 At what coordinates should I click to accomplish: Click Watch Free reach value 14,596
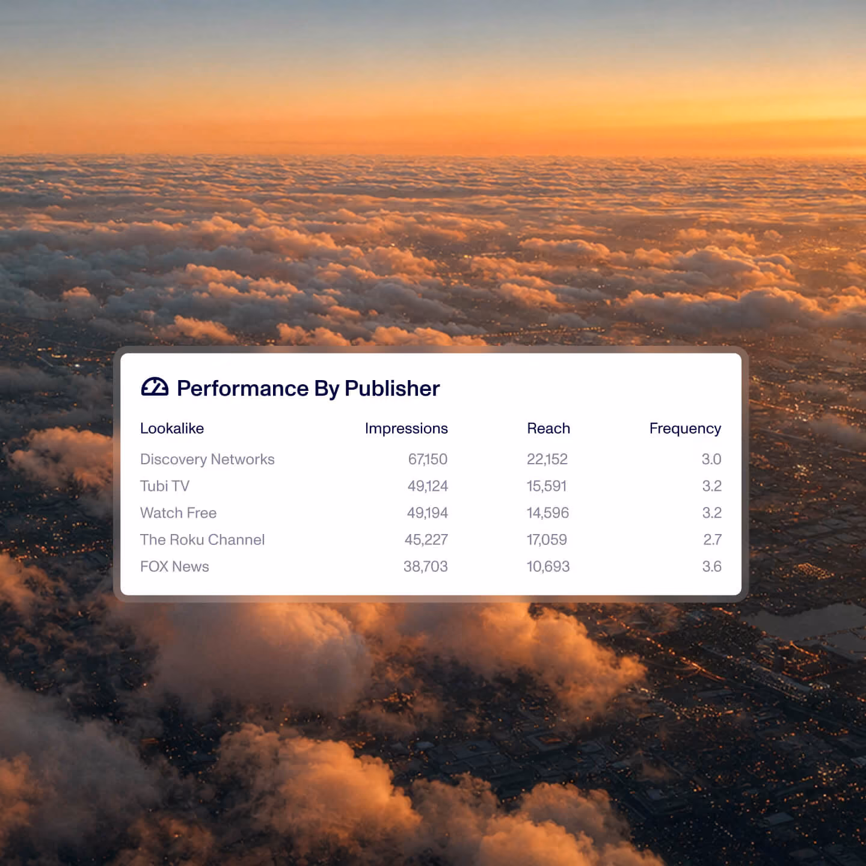pyautogui.click(x=548, y=513)
